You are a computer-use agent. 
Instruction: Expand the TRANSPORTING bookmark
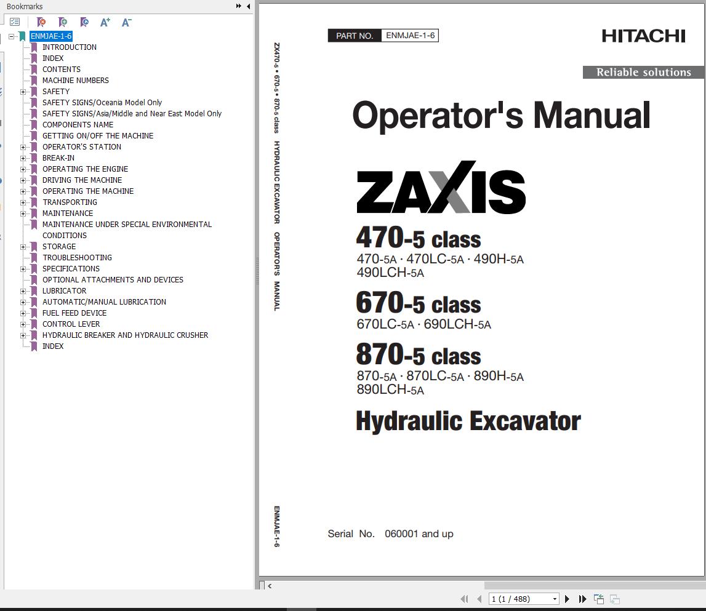23,202
